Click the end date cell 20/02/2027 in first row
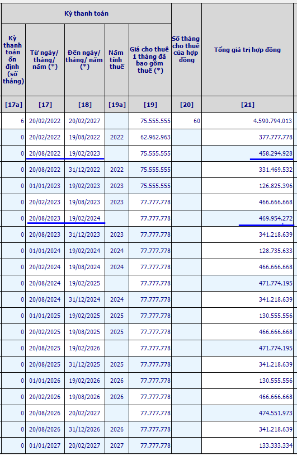 (84, 121)
